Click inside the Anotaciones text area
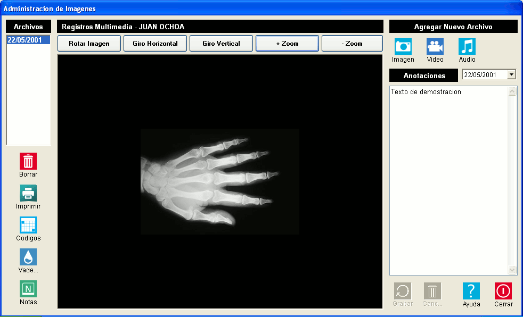This screenshot has width=523, height=317. coord(448,180)
